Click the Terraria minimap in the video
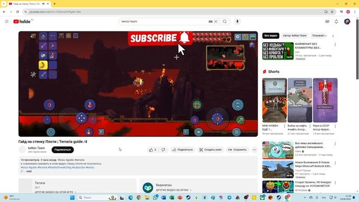This screenshot has height=202, width=359. tap(225, 58)
